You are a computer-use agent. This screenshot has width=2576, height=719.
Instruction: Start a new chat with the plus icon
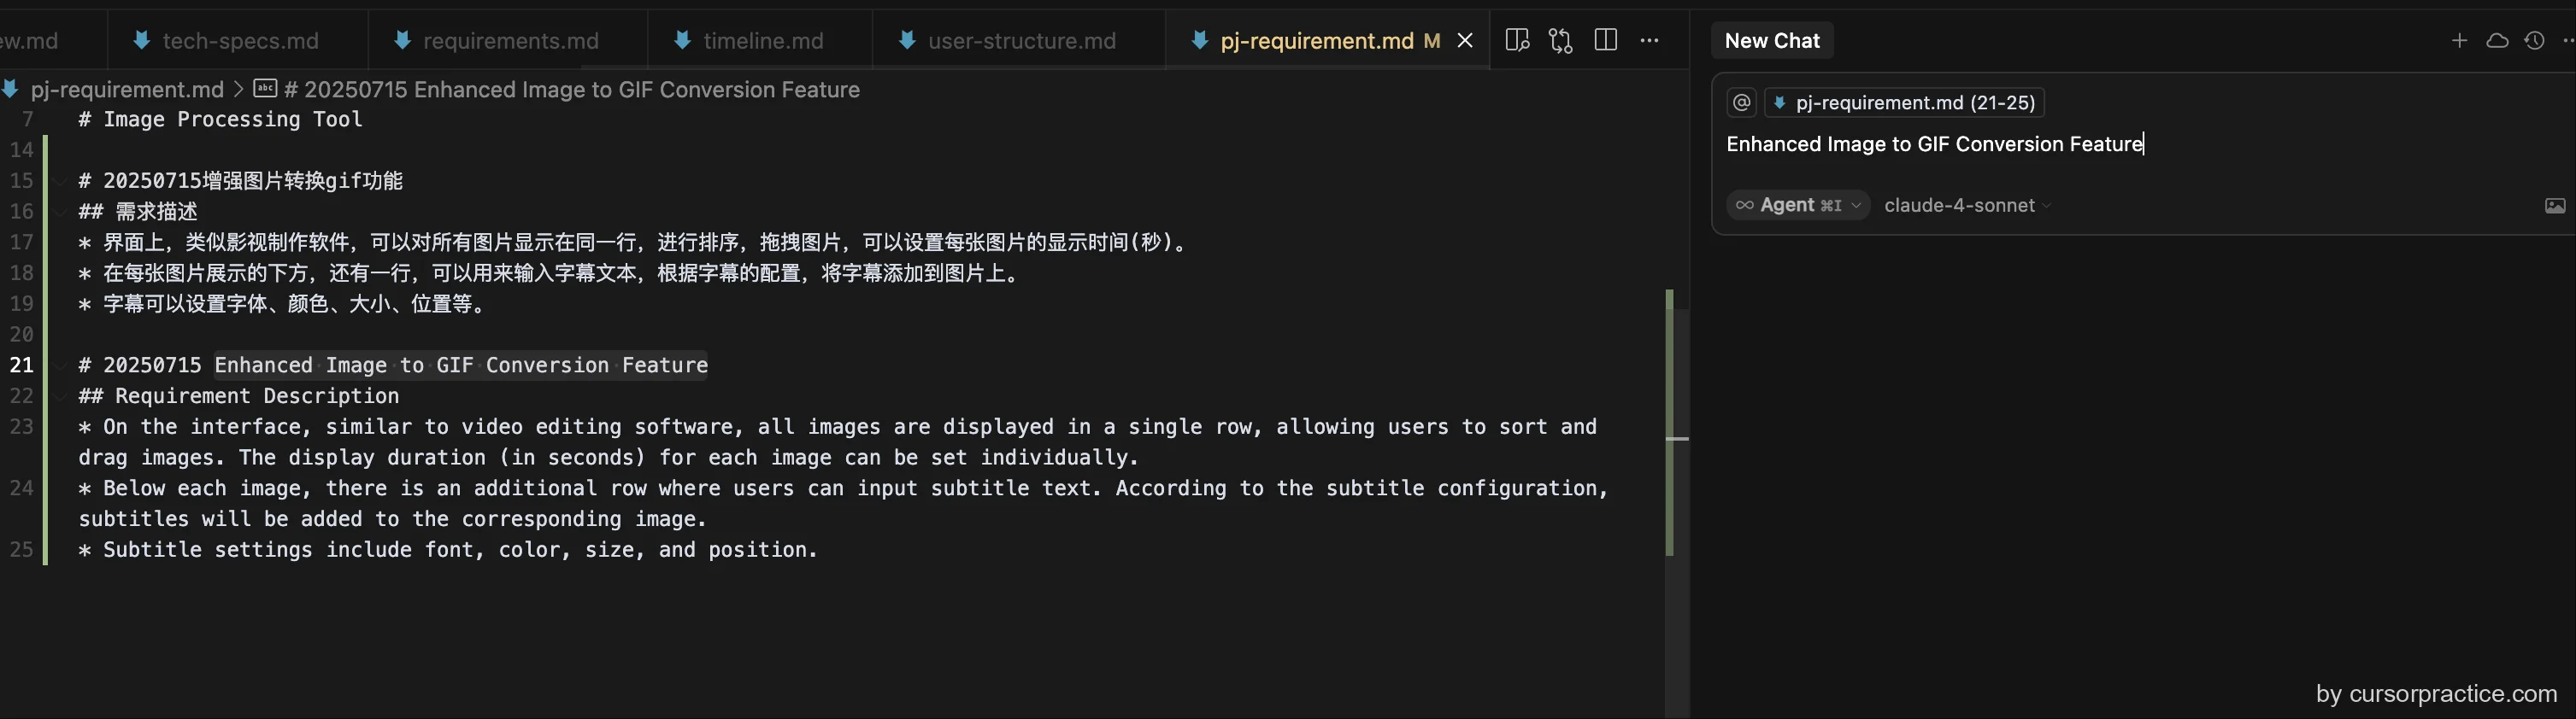(x=2460, y=40)
